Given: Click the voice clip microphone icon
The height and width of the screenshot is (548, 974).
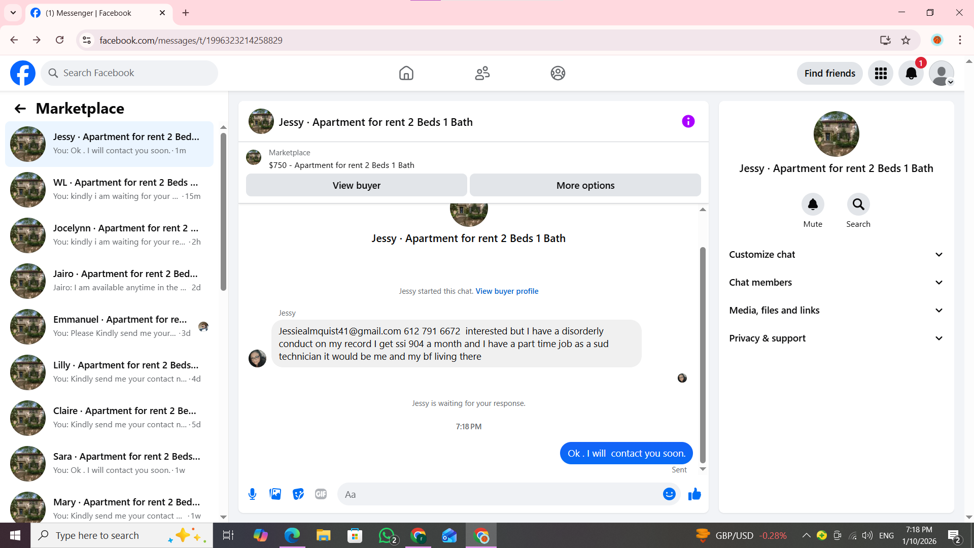Looking at the screenshot, I should [252, 494].
